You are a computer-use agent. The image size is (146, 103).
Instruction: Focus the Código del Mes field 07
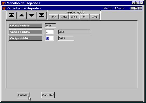pyautogui.click(x=49, y=32)
